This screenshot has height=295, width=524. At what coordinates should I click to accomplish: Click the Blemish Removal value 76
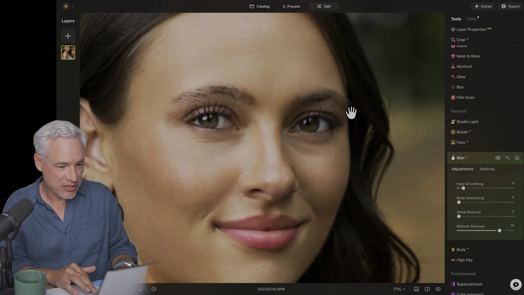pyautogui.click(x=512, y=226)
